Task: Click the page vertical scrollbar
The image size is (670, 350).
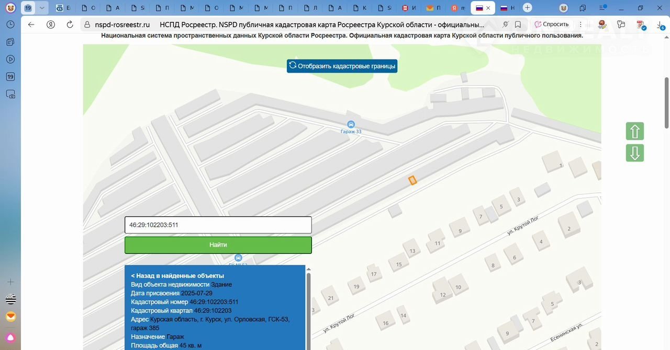Action: (666, 104)
